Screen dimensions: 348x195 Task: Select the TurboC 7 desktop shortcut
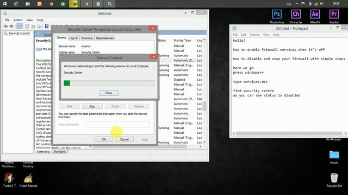[x=9, y=180]
